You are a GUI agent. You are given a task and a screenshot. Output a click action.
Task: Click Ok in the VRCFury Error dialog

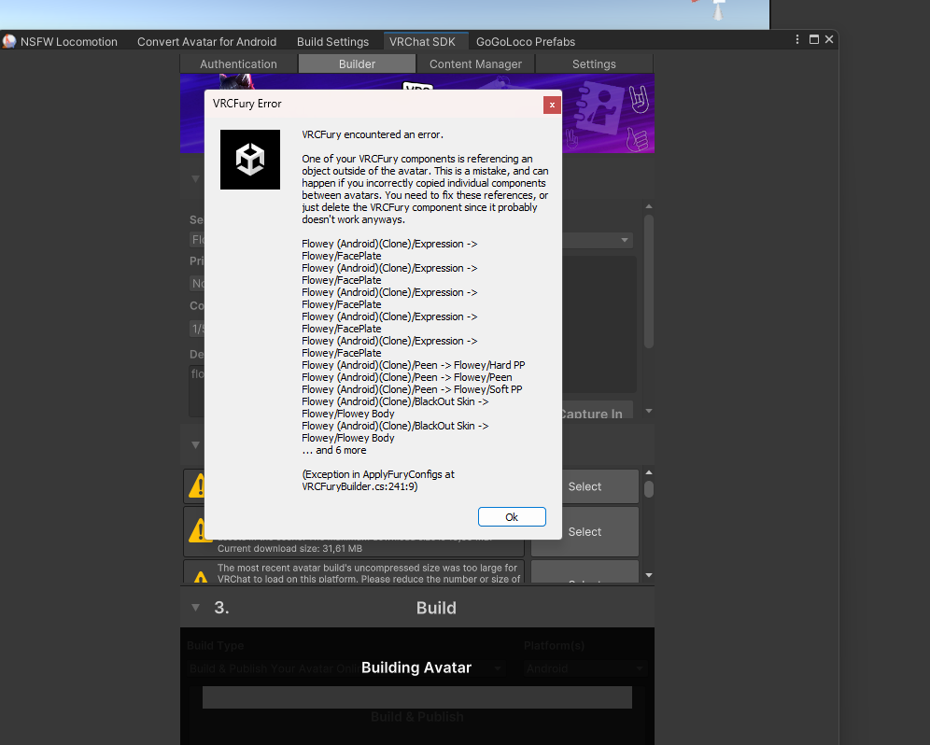512,516
